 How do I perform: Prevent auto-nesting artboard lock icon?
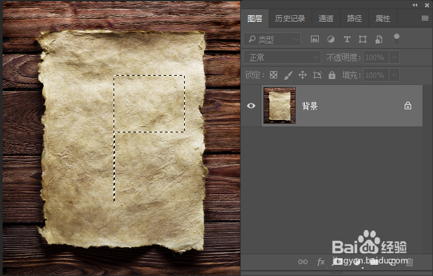(317, 75)
